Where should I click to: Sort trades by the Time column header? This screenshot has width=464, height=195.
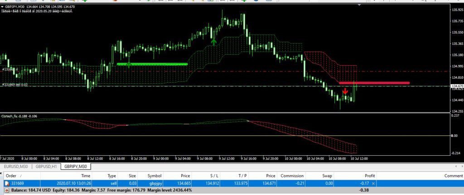[66, 176]
